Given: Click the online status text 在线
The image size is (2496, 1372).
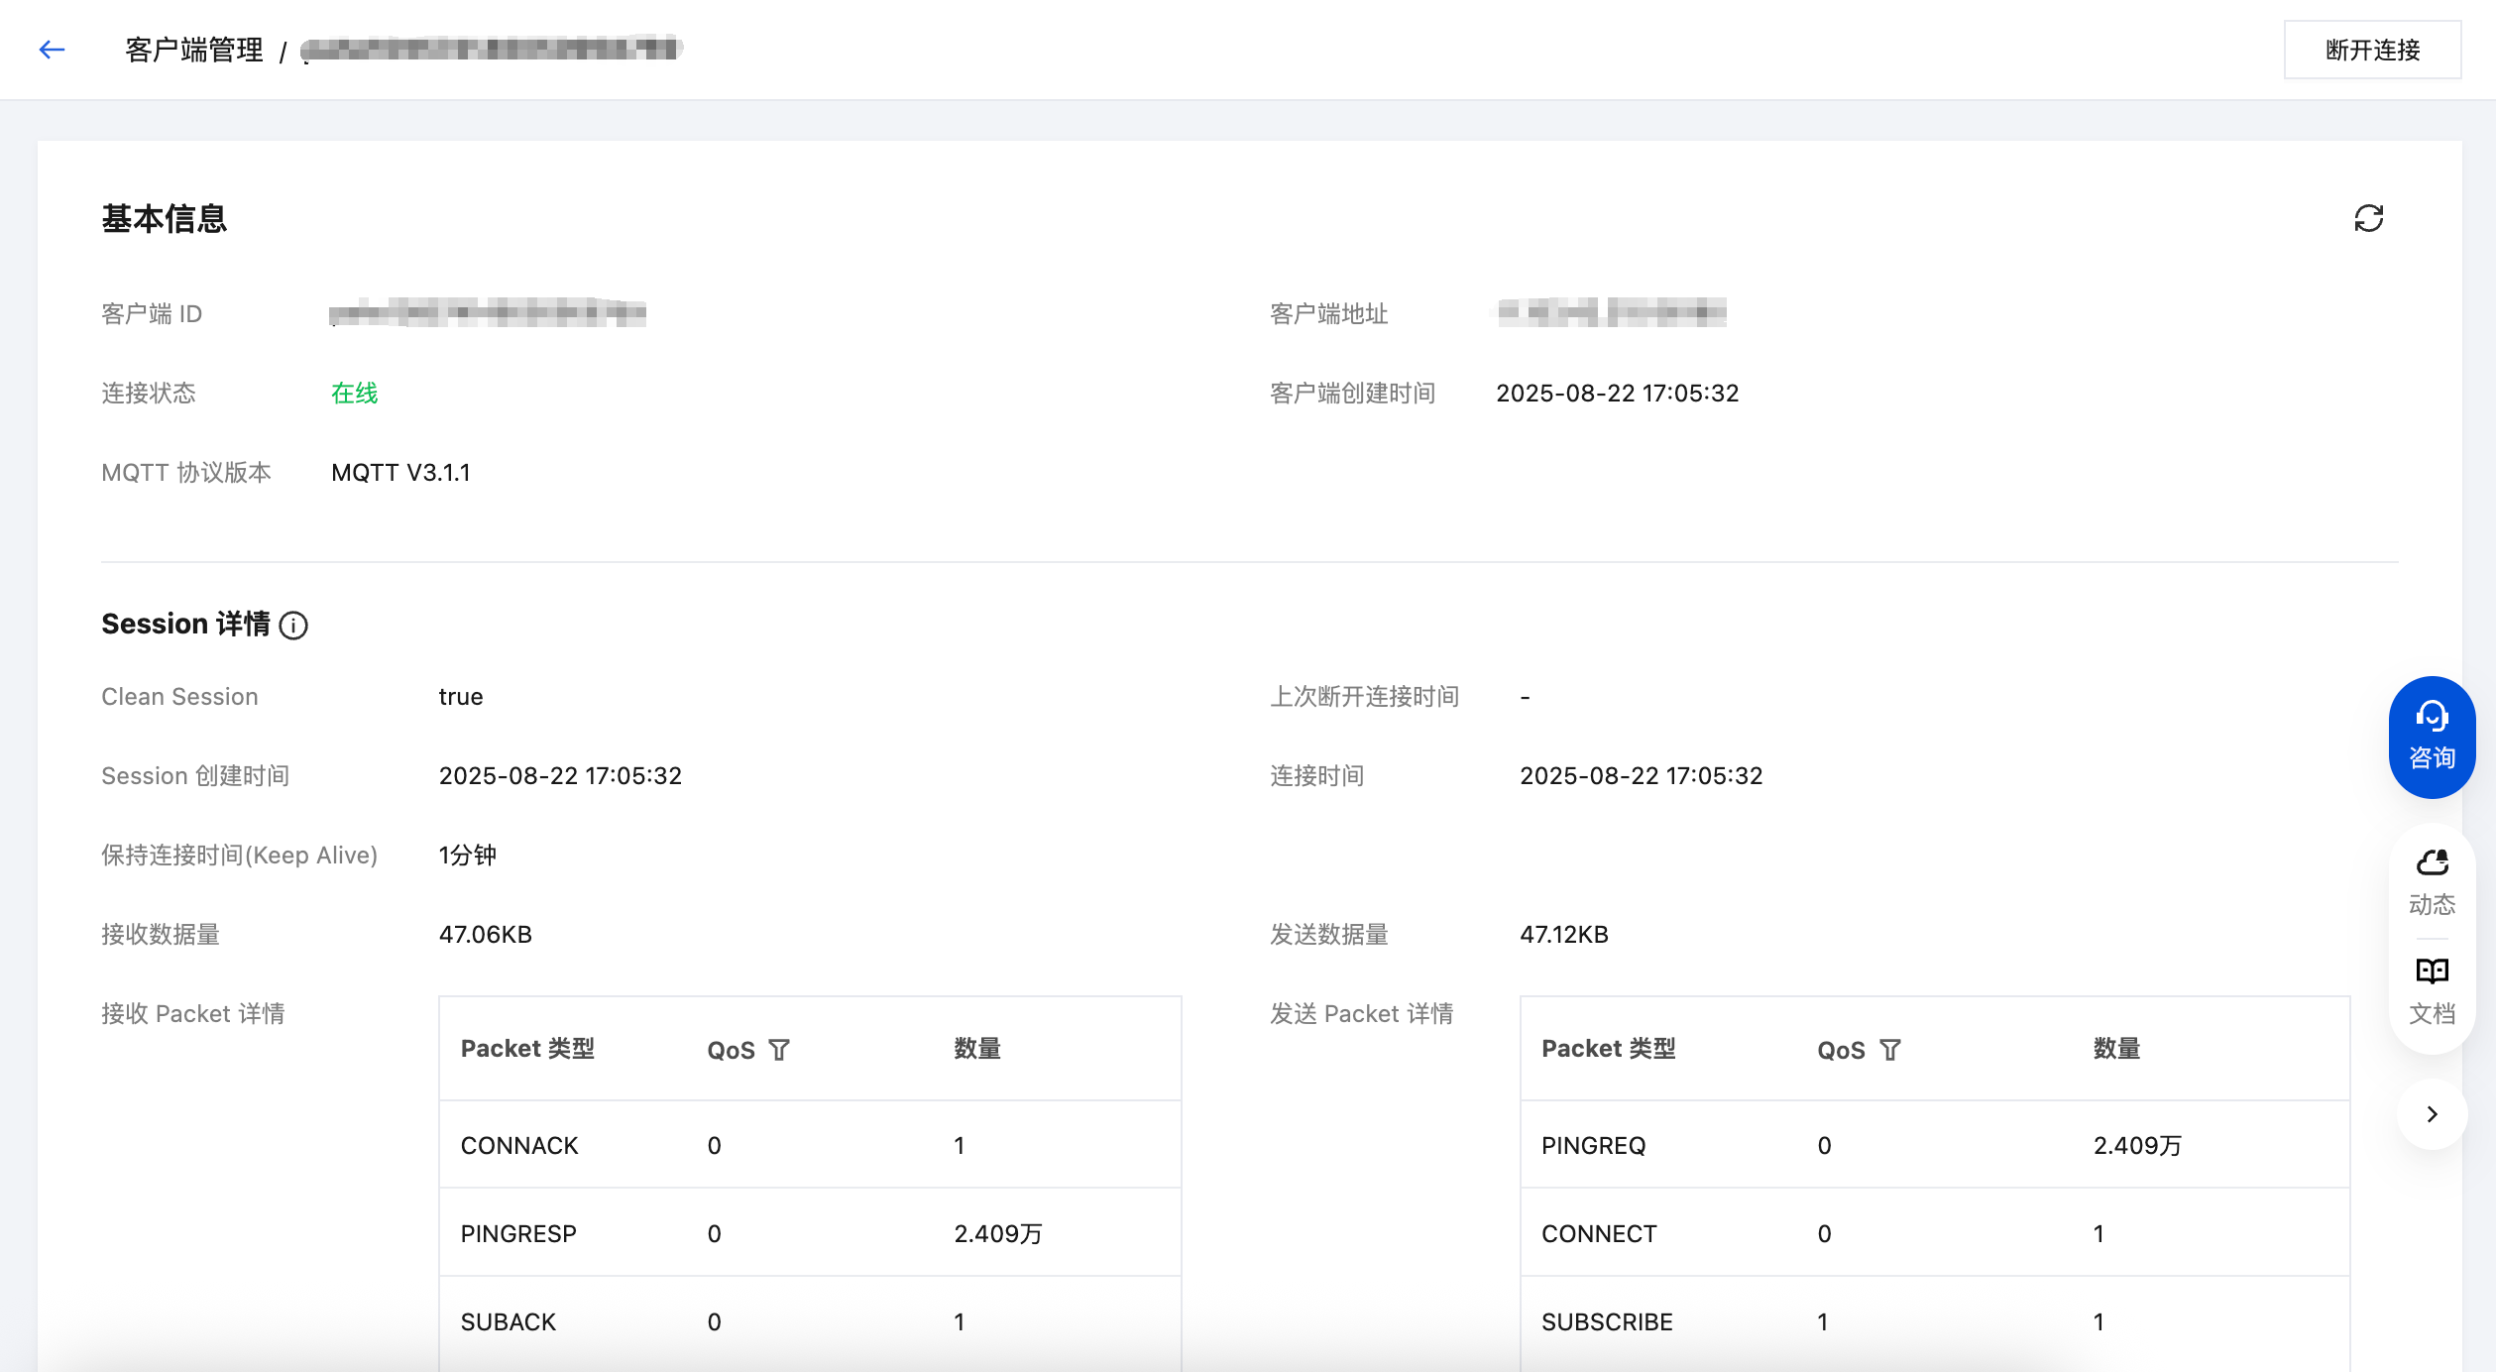Looking at the screenshot, I should 354,394.
